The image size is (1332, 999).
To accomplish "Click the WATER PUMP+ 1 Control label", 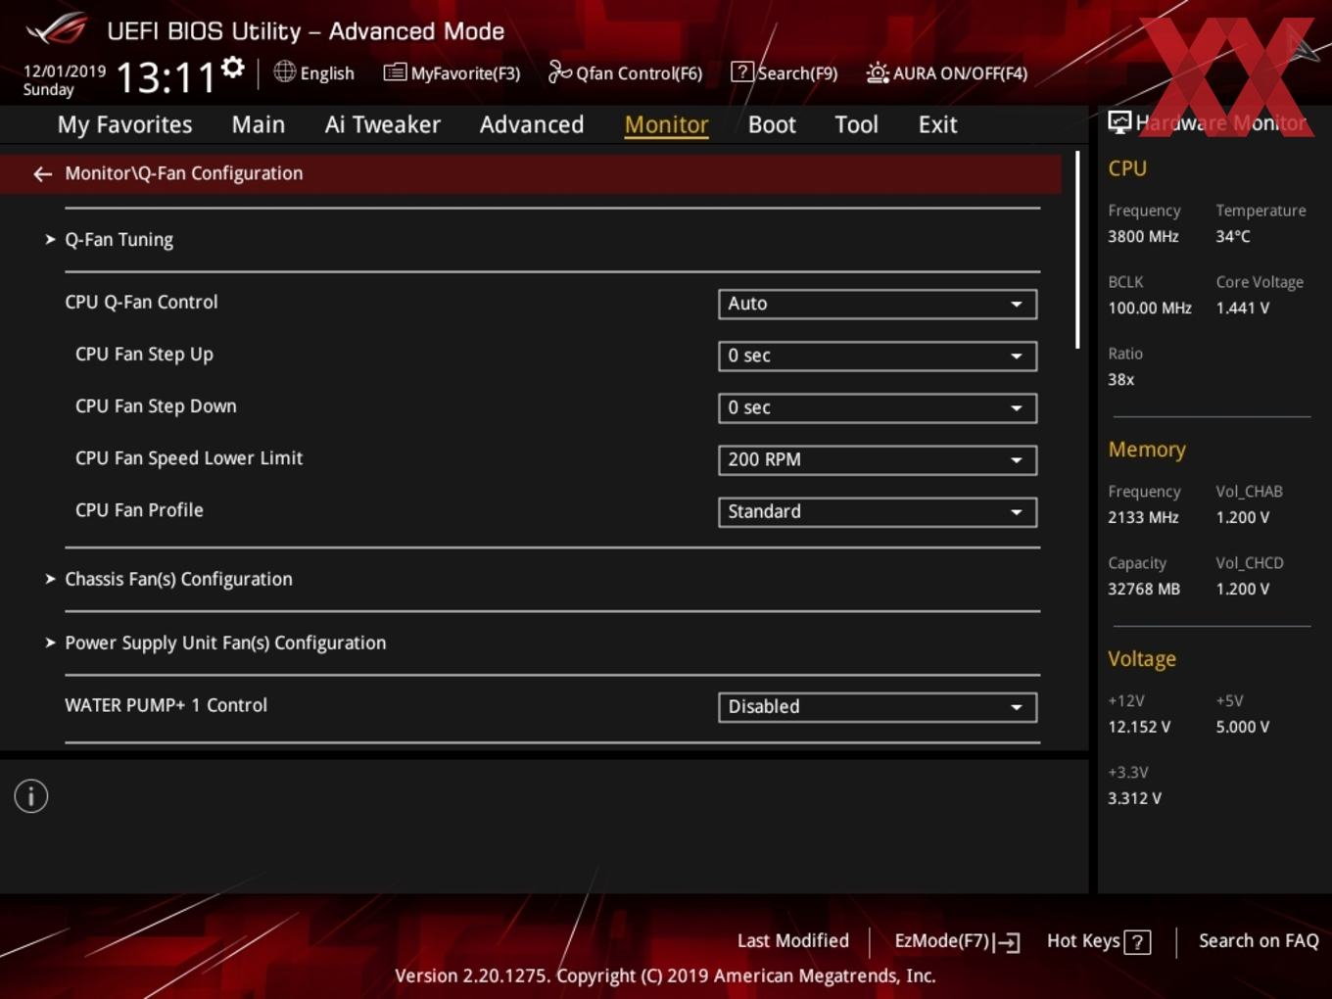I will point(166,705).
